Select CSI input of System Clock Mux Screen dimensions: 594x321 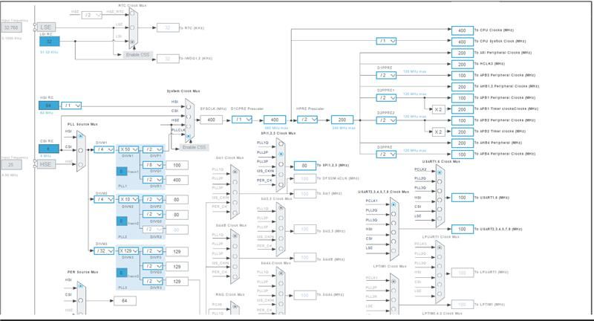tap(189, 117)
